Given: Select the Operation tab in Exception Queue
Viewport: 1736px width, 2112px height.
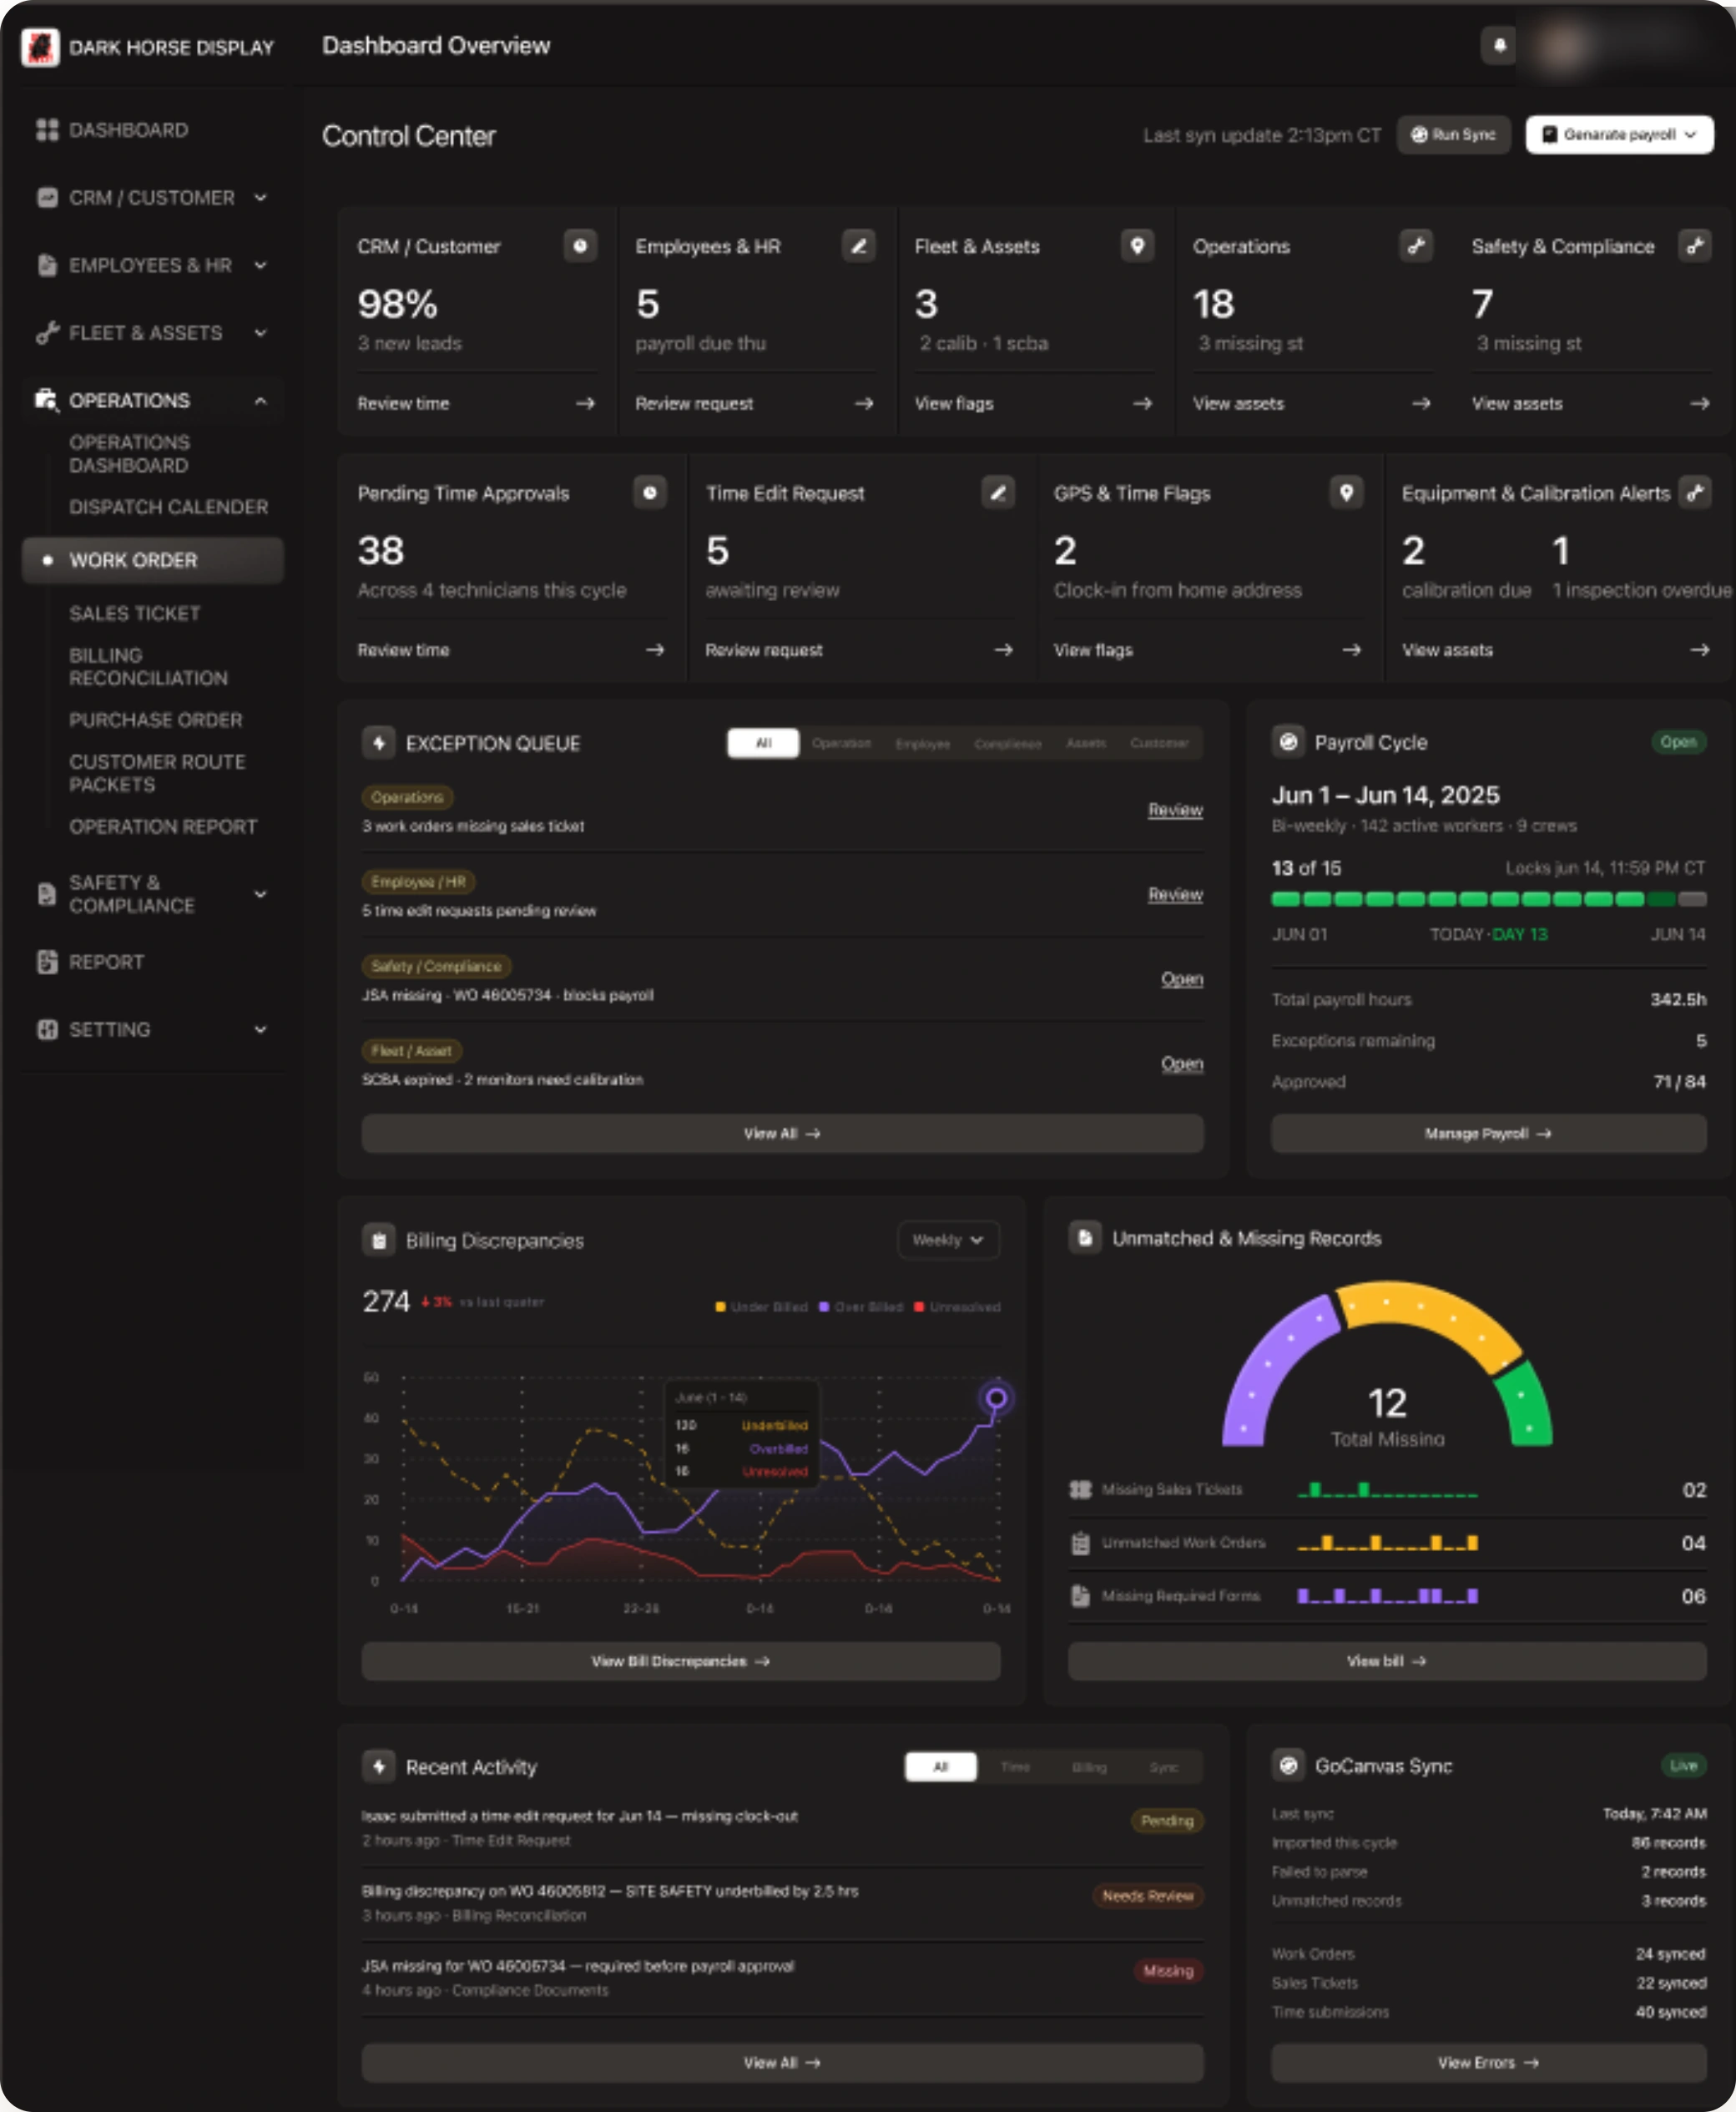Looking at the screenshot, I should click(841, 743).
